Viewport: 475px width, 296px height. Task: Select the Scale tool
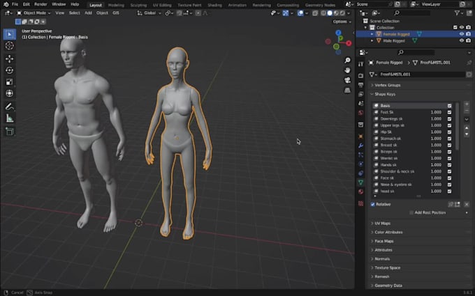9,82
